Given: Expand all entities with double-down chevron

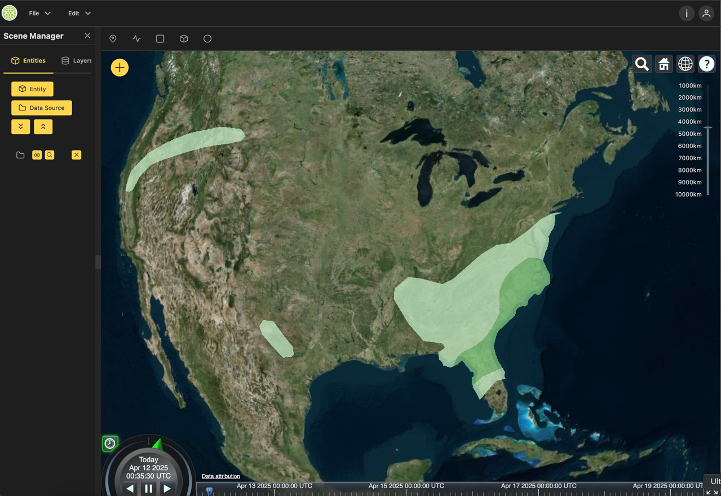Looking at the screenshot, I should tap(21, 127).
